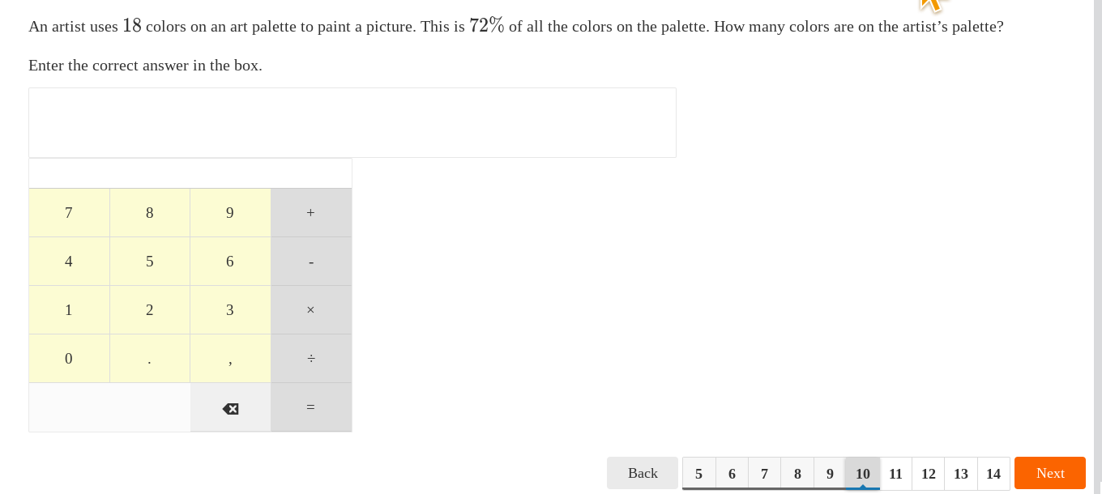Select question 9 in the pager

(830, 474)
